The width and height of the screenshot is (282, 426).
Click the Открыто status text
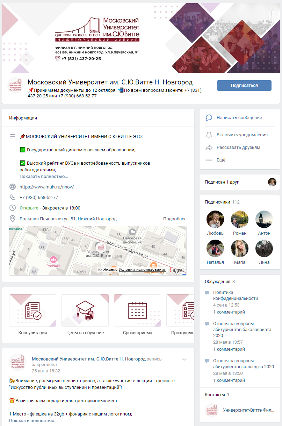pyautogui.click(x=29, y=208)
